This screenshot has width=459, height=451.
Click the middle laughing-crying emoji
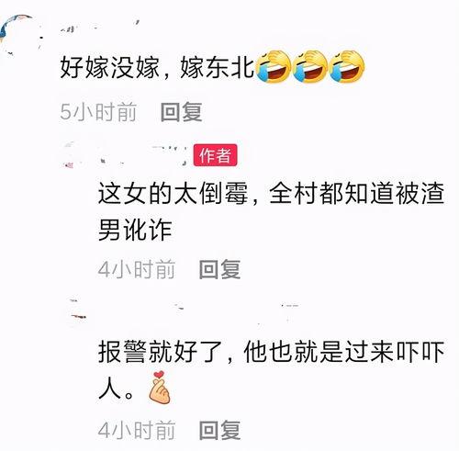(309, 67)
